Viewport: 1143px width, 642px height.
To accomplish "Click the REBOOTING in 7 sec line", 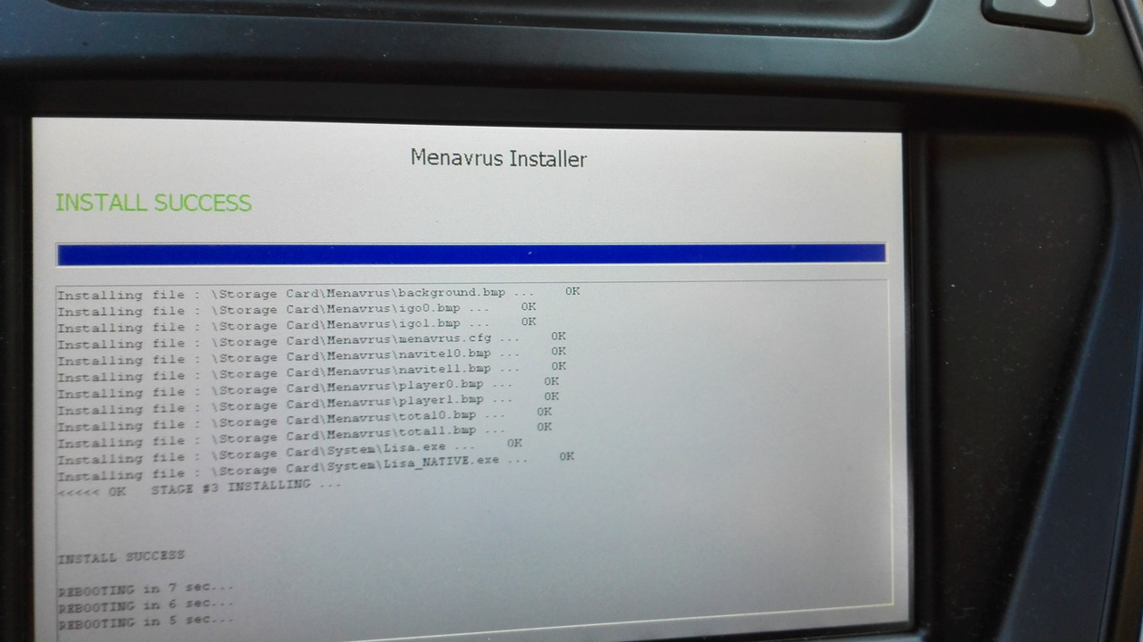I will tap(146, 589).
